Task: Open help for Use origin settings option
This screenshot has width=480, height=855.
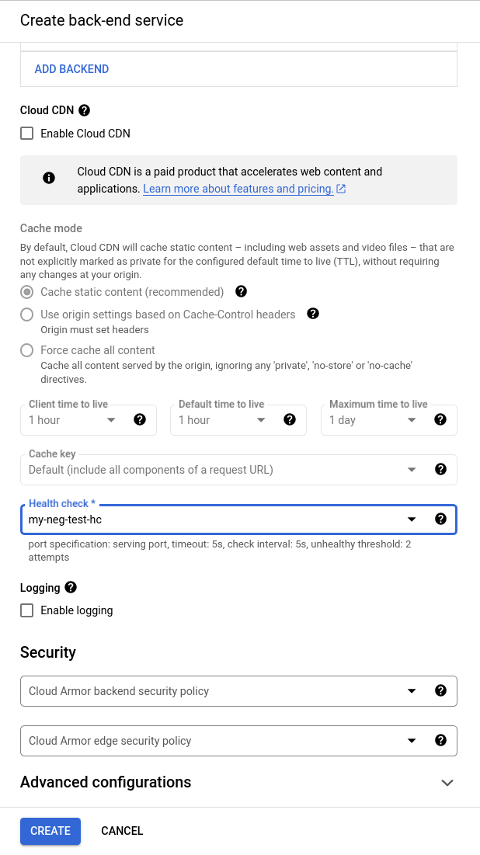Action: (x=313, y=314)
